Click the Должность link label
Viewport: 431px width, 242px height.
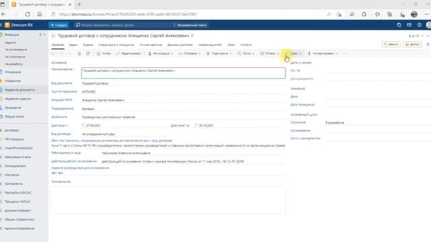coord(59,117)
